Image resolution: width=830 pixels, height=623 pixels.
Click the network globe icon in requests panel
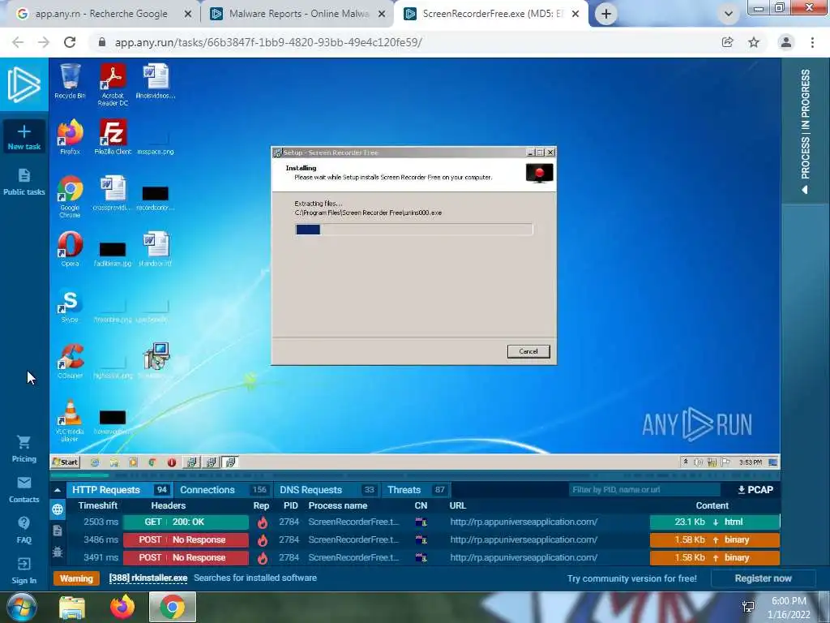58,509
